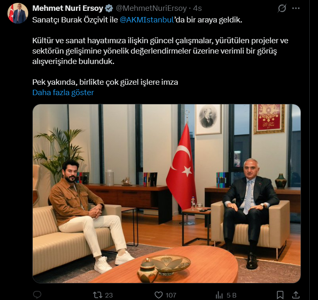Open the tweet by clicking its body text

[160, 51]
